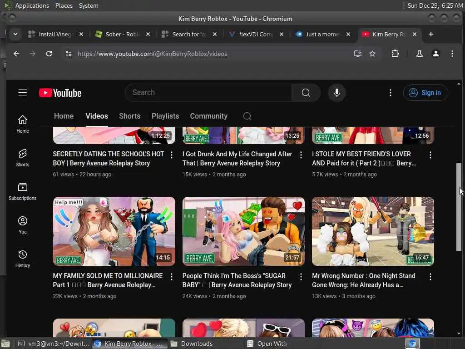The height and width of the screenshot is (349, 465).
Task: Open I Got Drunk And My Life Changed title
Action: tap(237, 159)
